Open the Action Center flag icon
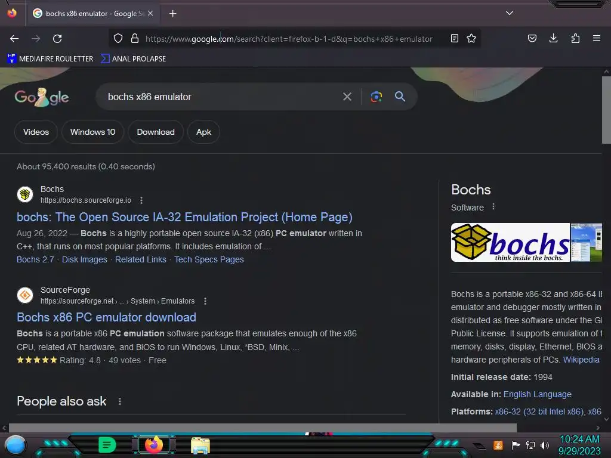 (516, 445)
